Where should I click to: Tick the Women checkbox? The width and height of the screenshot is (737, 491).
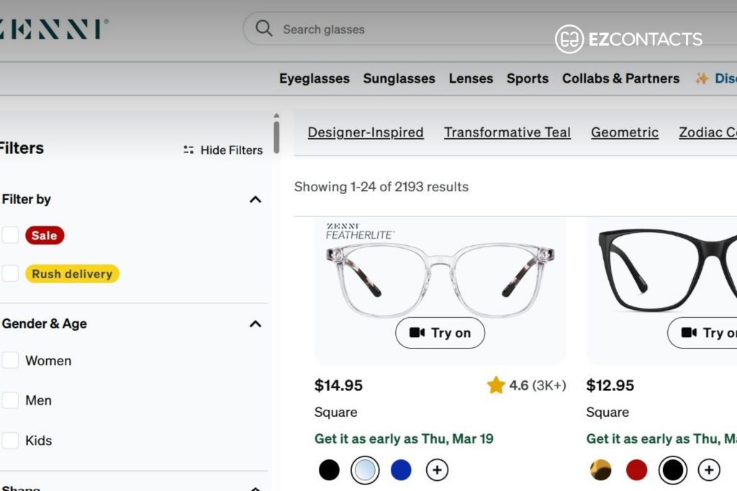point(10,360)
